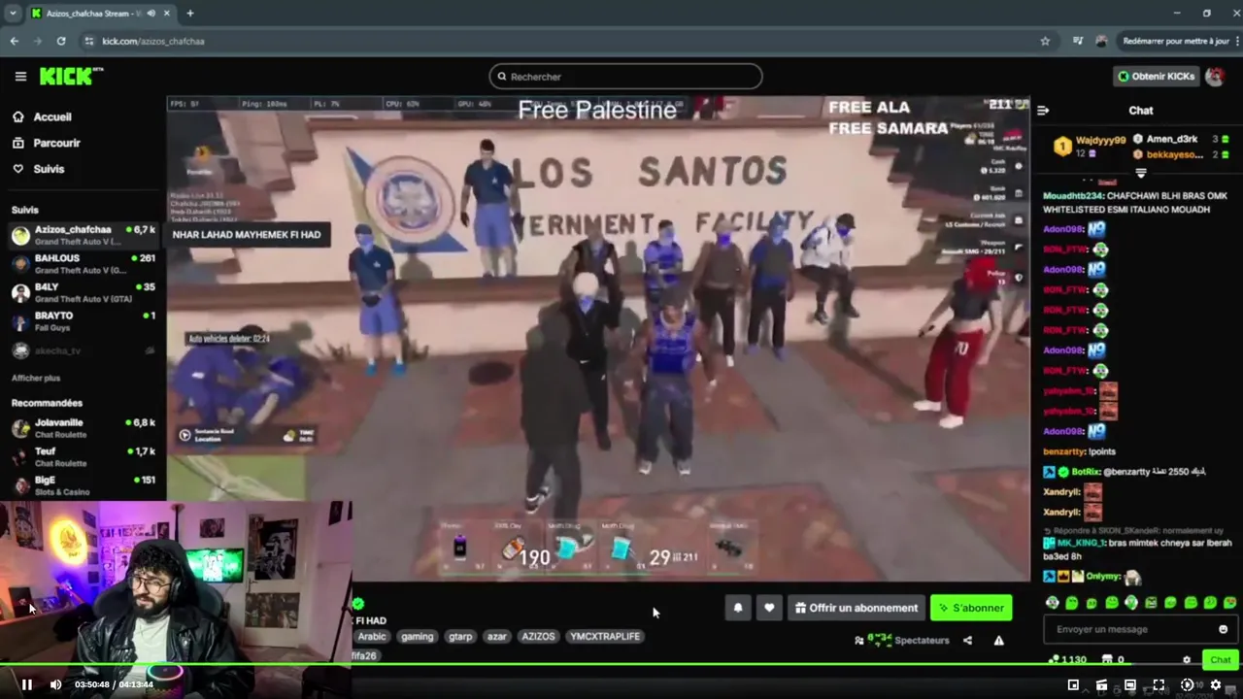Pause the video playback
The image size is (1243, 699).
click(27, 685)
